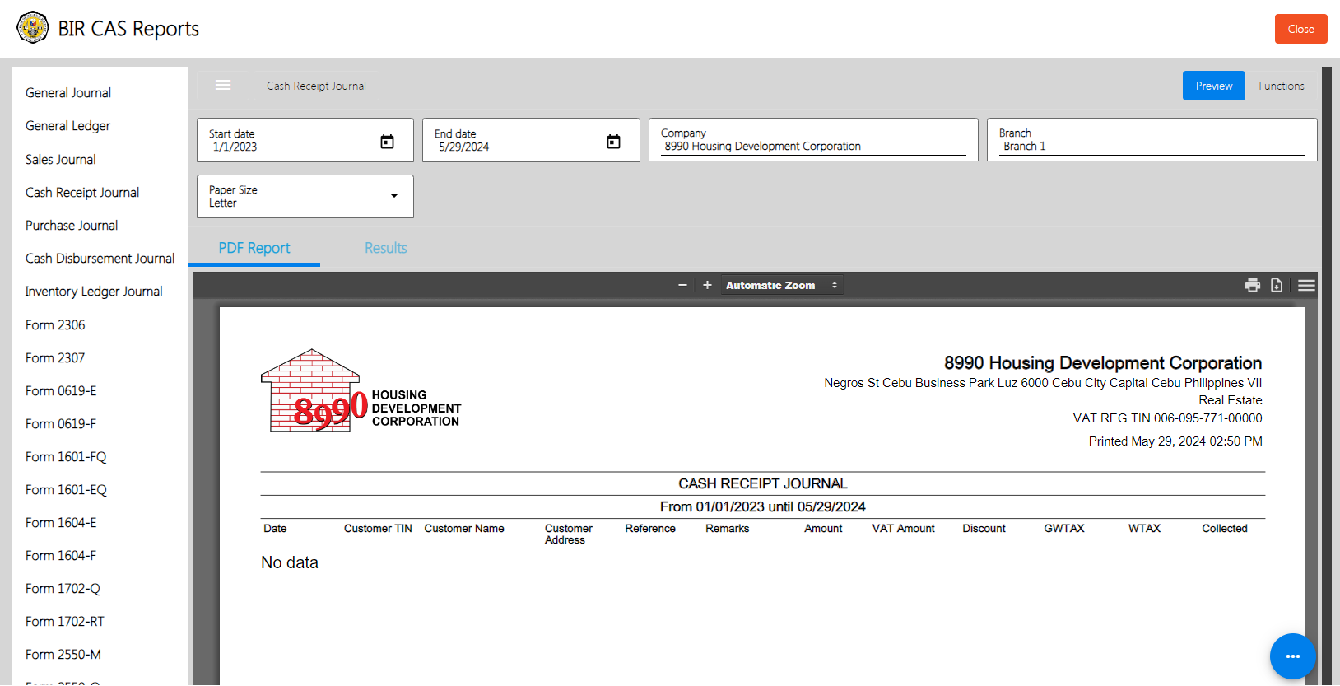The image size is (1340, 686).
Task: Open Inventory Ledger Journal report
Action: tap(94, 292)
